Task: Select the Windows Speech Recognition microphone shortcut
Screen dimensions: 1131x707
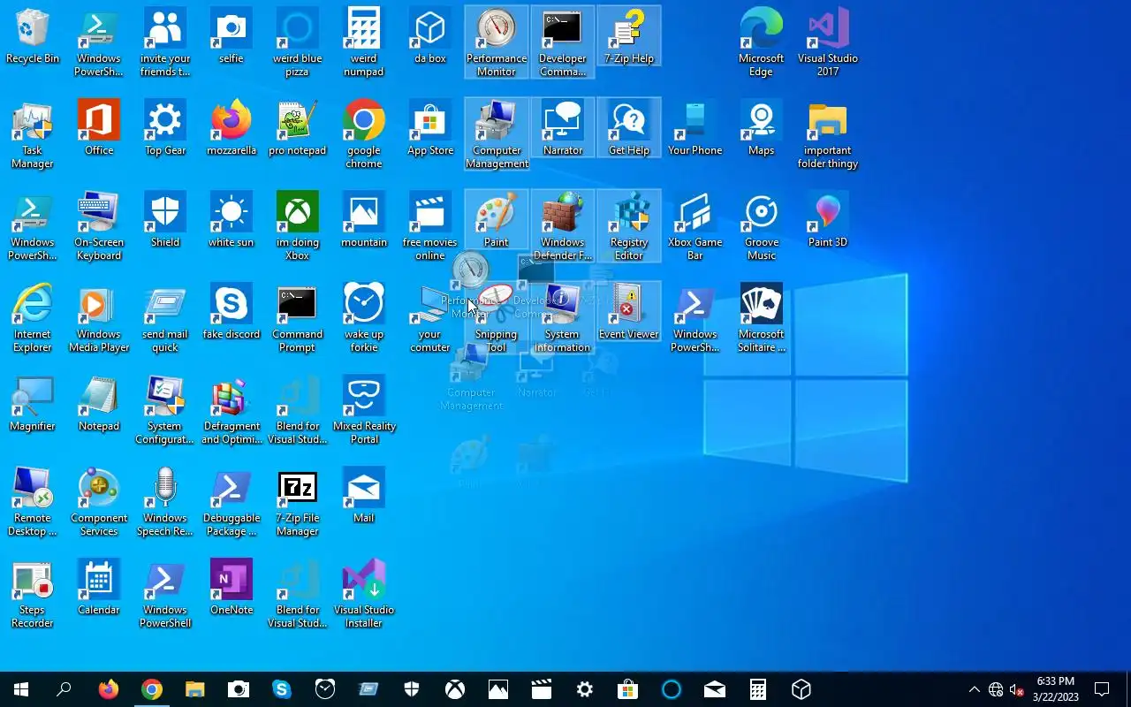Action: [x=165, y=502]
